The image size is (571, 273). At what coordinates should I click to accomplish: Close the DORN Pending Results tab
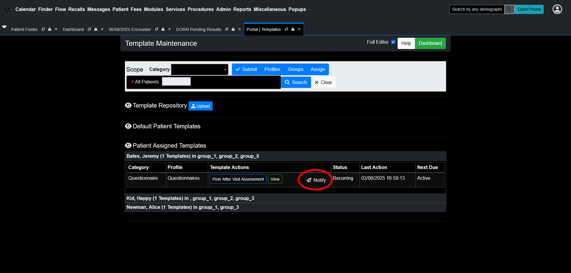239,29
